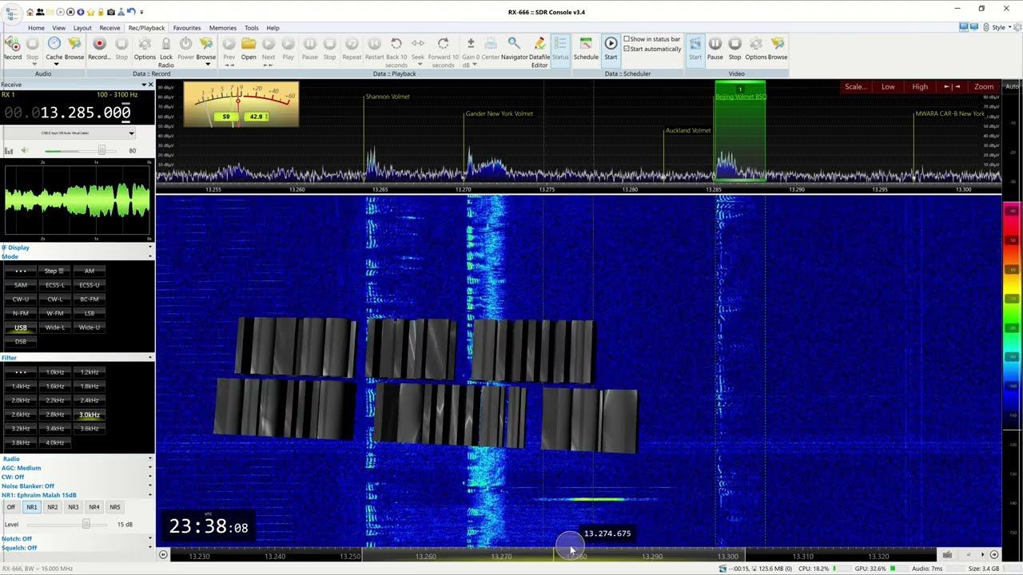Browse video recordings folder
1023x575 pixels.
coord(778,47)
